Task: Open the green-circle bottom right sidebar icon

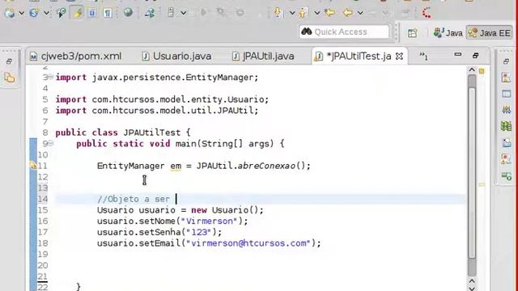Action: [x=506, y=176]
